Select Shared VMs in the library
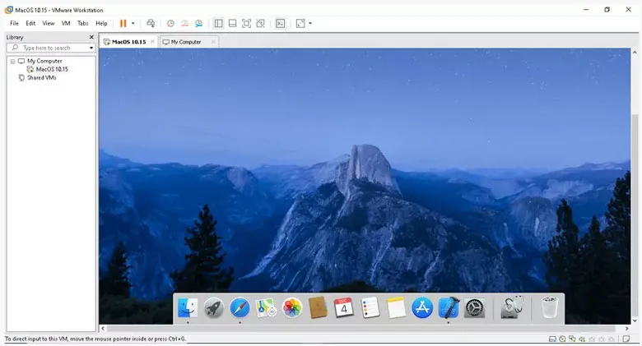The image size is (642, 346). 41,78
